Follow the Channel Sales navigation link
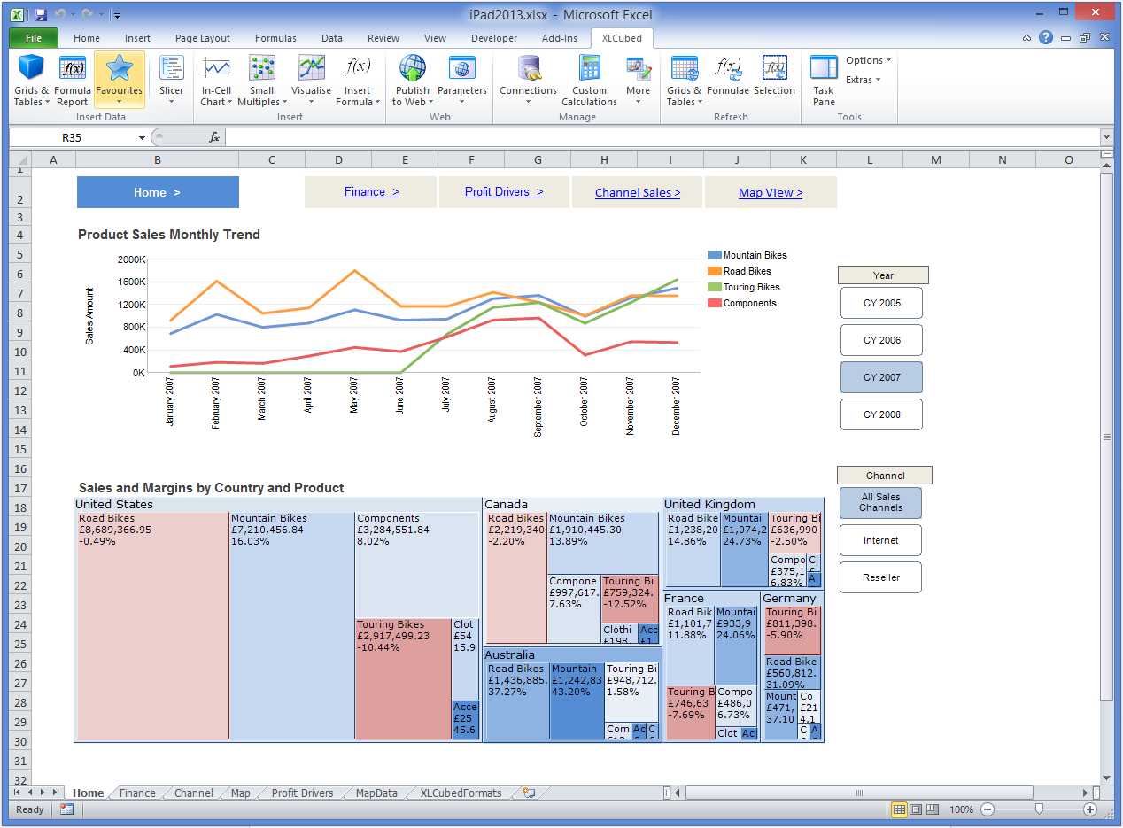 [x=638, y=192]
